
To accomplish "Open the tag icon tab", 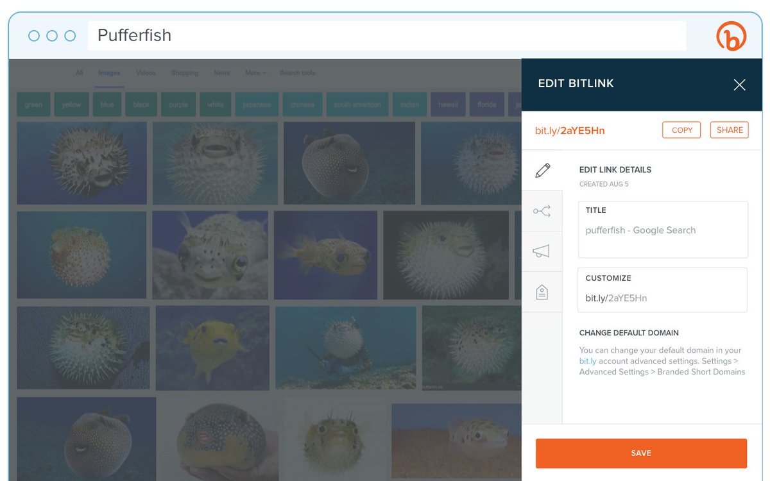I will (542, 292).
